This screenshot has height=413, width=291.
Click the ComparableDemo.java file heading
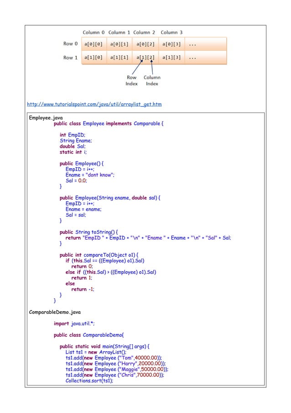tap(55, 312)
